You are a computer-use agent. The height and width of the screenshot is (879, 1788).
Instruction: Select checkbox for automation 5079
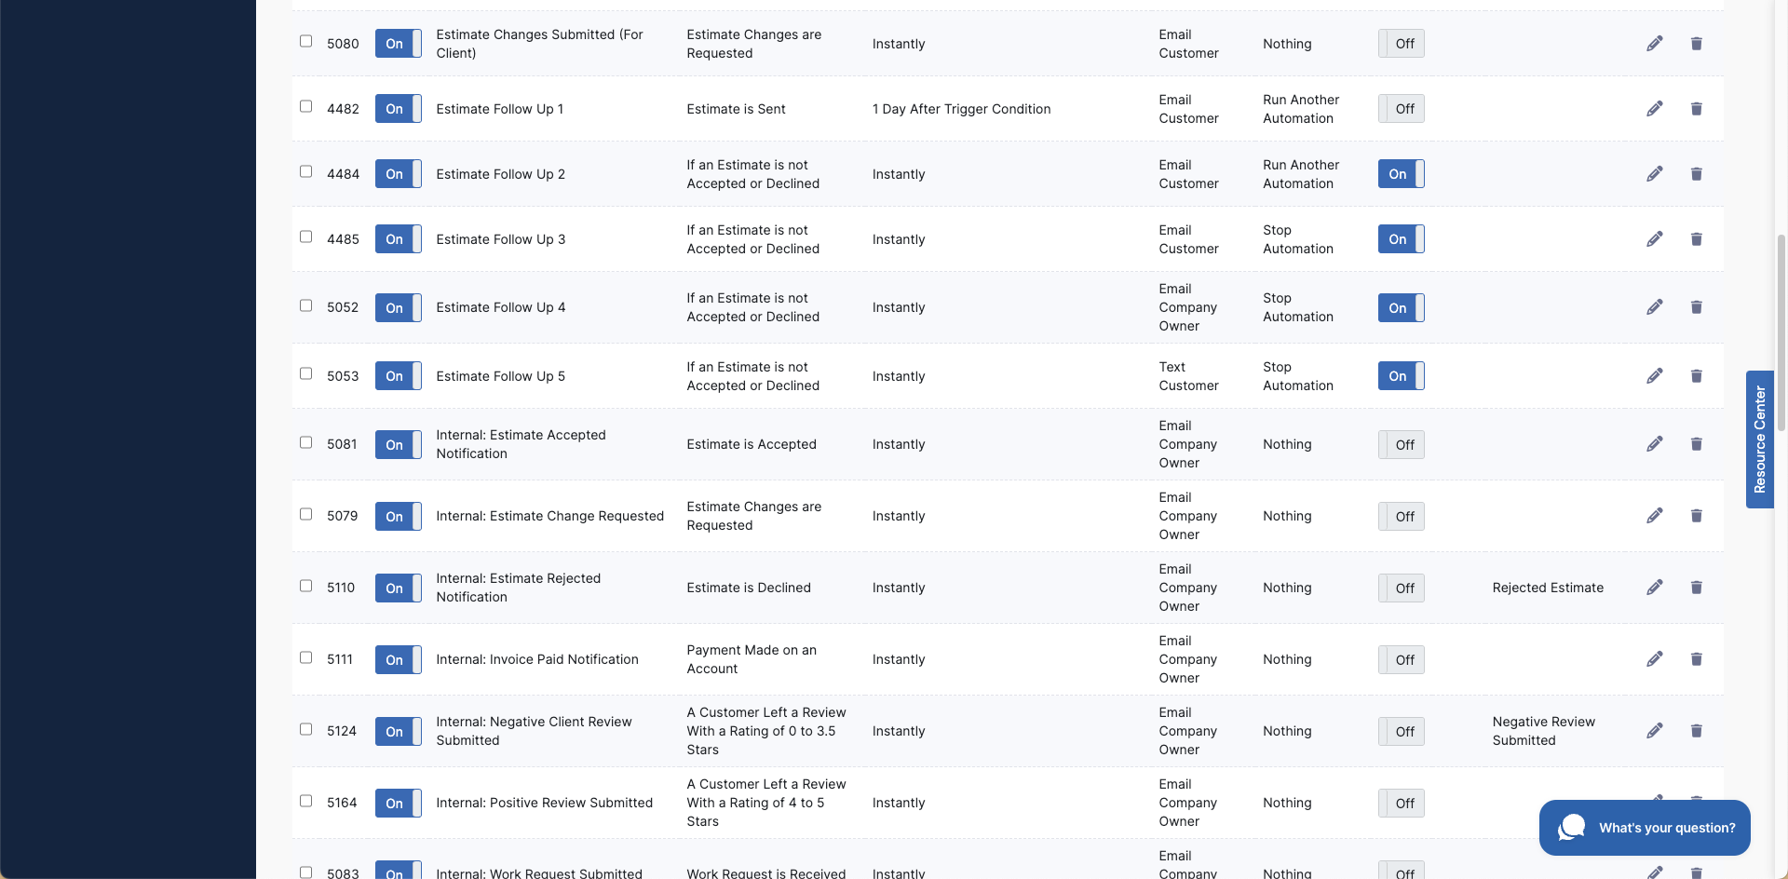coord(305,514)
